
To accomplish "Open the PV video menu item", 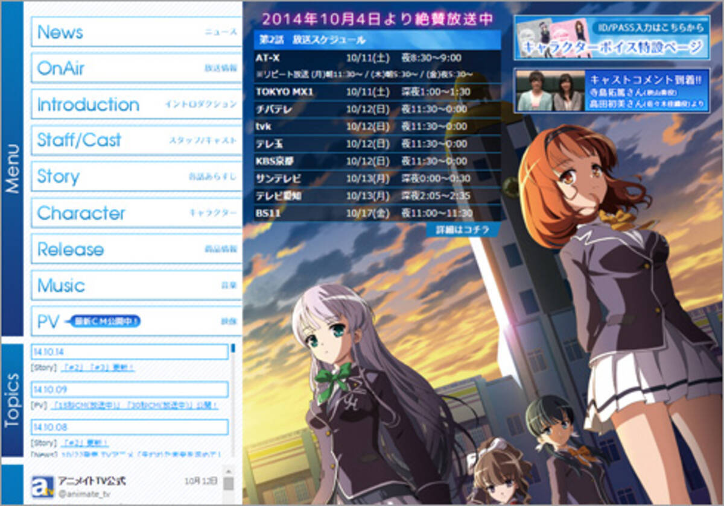I will pyautogui.click(x=136, y=322).
